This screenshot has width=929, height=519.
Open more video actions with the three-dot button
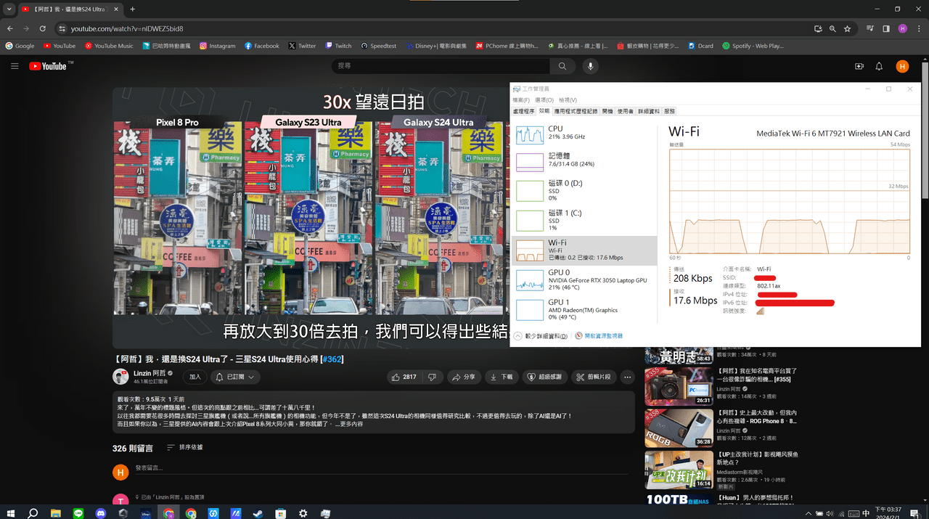click(628, 377)
